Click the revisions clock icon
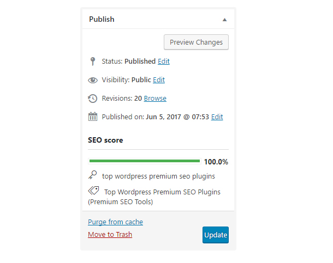333x263 pixels. pyautogui.click(x=93, y=99)
